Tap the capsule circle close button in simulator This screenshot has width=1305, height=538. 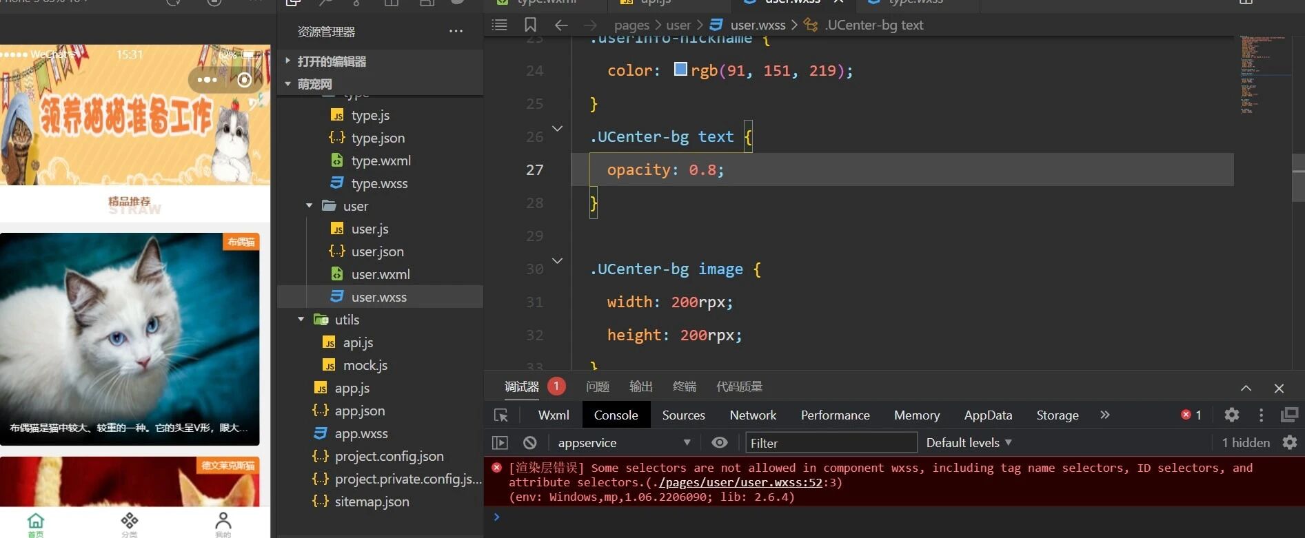[244, 80]
